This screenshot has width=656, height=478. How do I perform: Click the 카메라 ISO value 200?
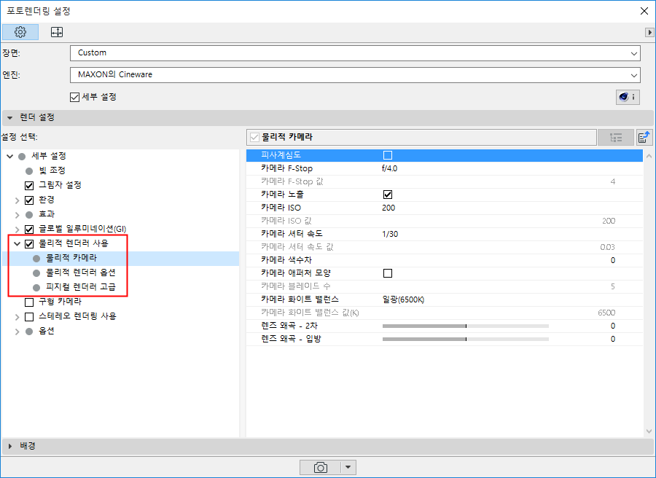point(388,208)
